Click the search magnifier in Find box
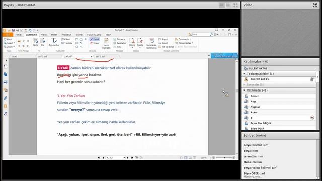The image size is (322, 181). [x=211, y=35]
